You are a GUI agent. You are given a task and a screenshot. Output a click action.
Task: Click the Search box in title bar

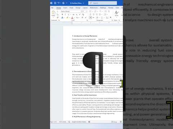click(103, 3)
